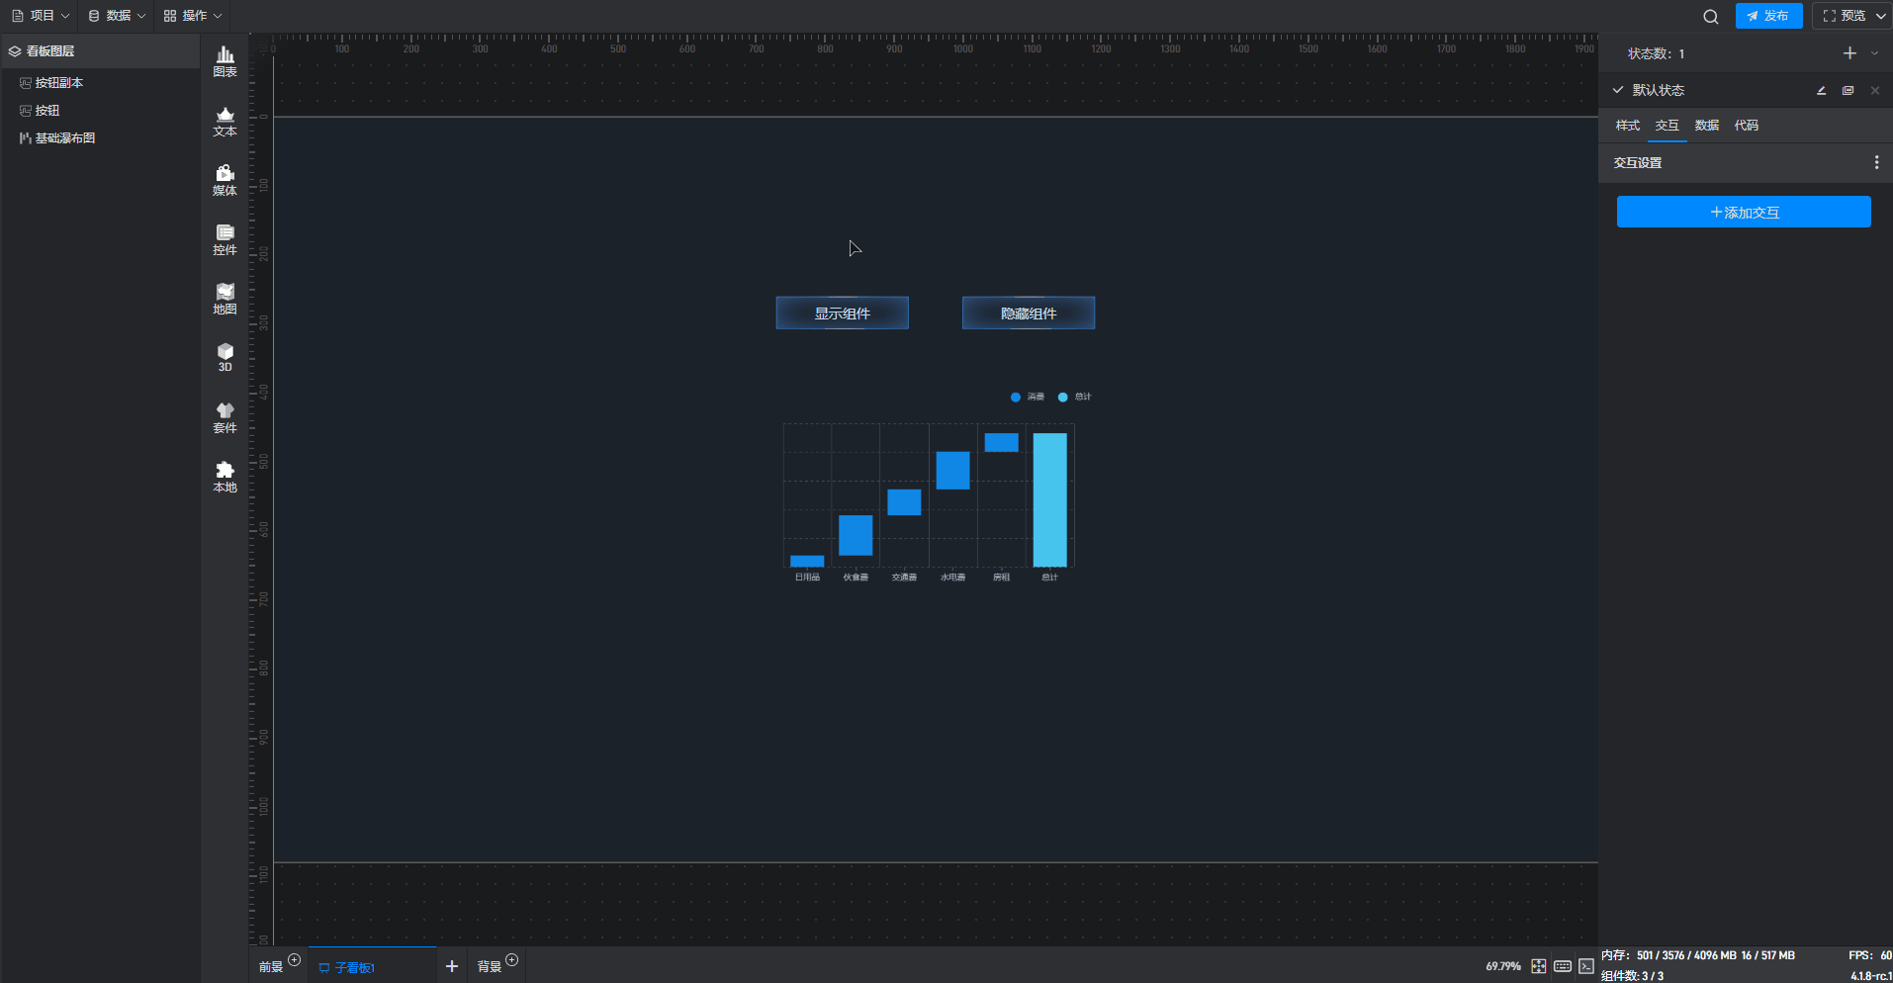Screen dimensions: 1893x983
Task: Click the 69.79% zoom level value
Action: pos(1502,966)
